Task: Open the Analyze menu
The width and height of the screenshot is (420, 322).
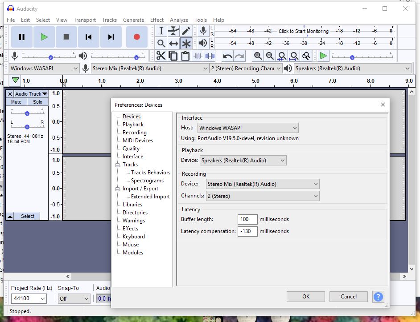Action: click(179, 20)
